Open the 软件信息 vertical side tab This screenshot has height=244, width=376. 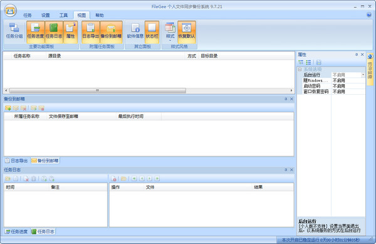tap(370, 69)
